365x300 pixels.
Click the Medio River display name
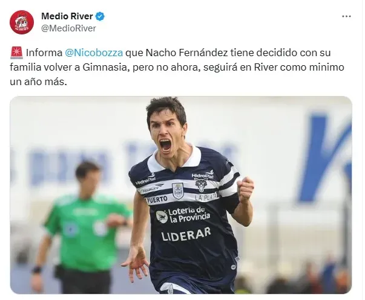pos(67,16)
